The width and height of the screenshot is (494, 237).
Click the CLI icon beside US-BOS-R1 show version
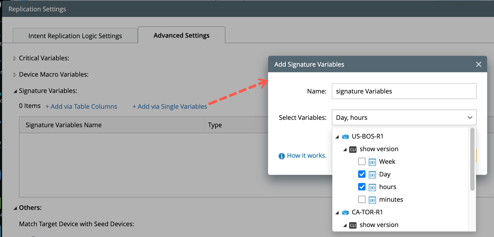(353, 149)
